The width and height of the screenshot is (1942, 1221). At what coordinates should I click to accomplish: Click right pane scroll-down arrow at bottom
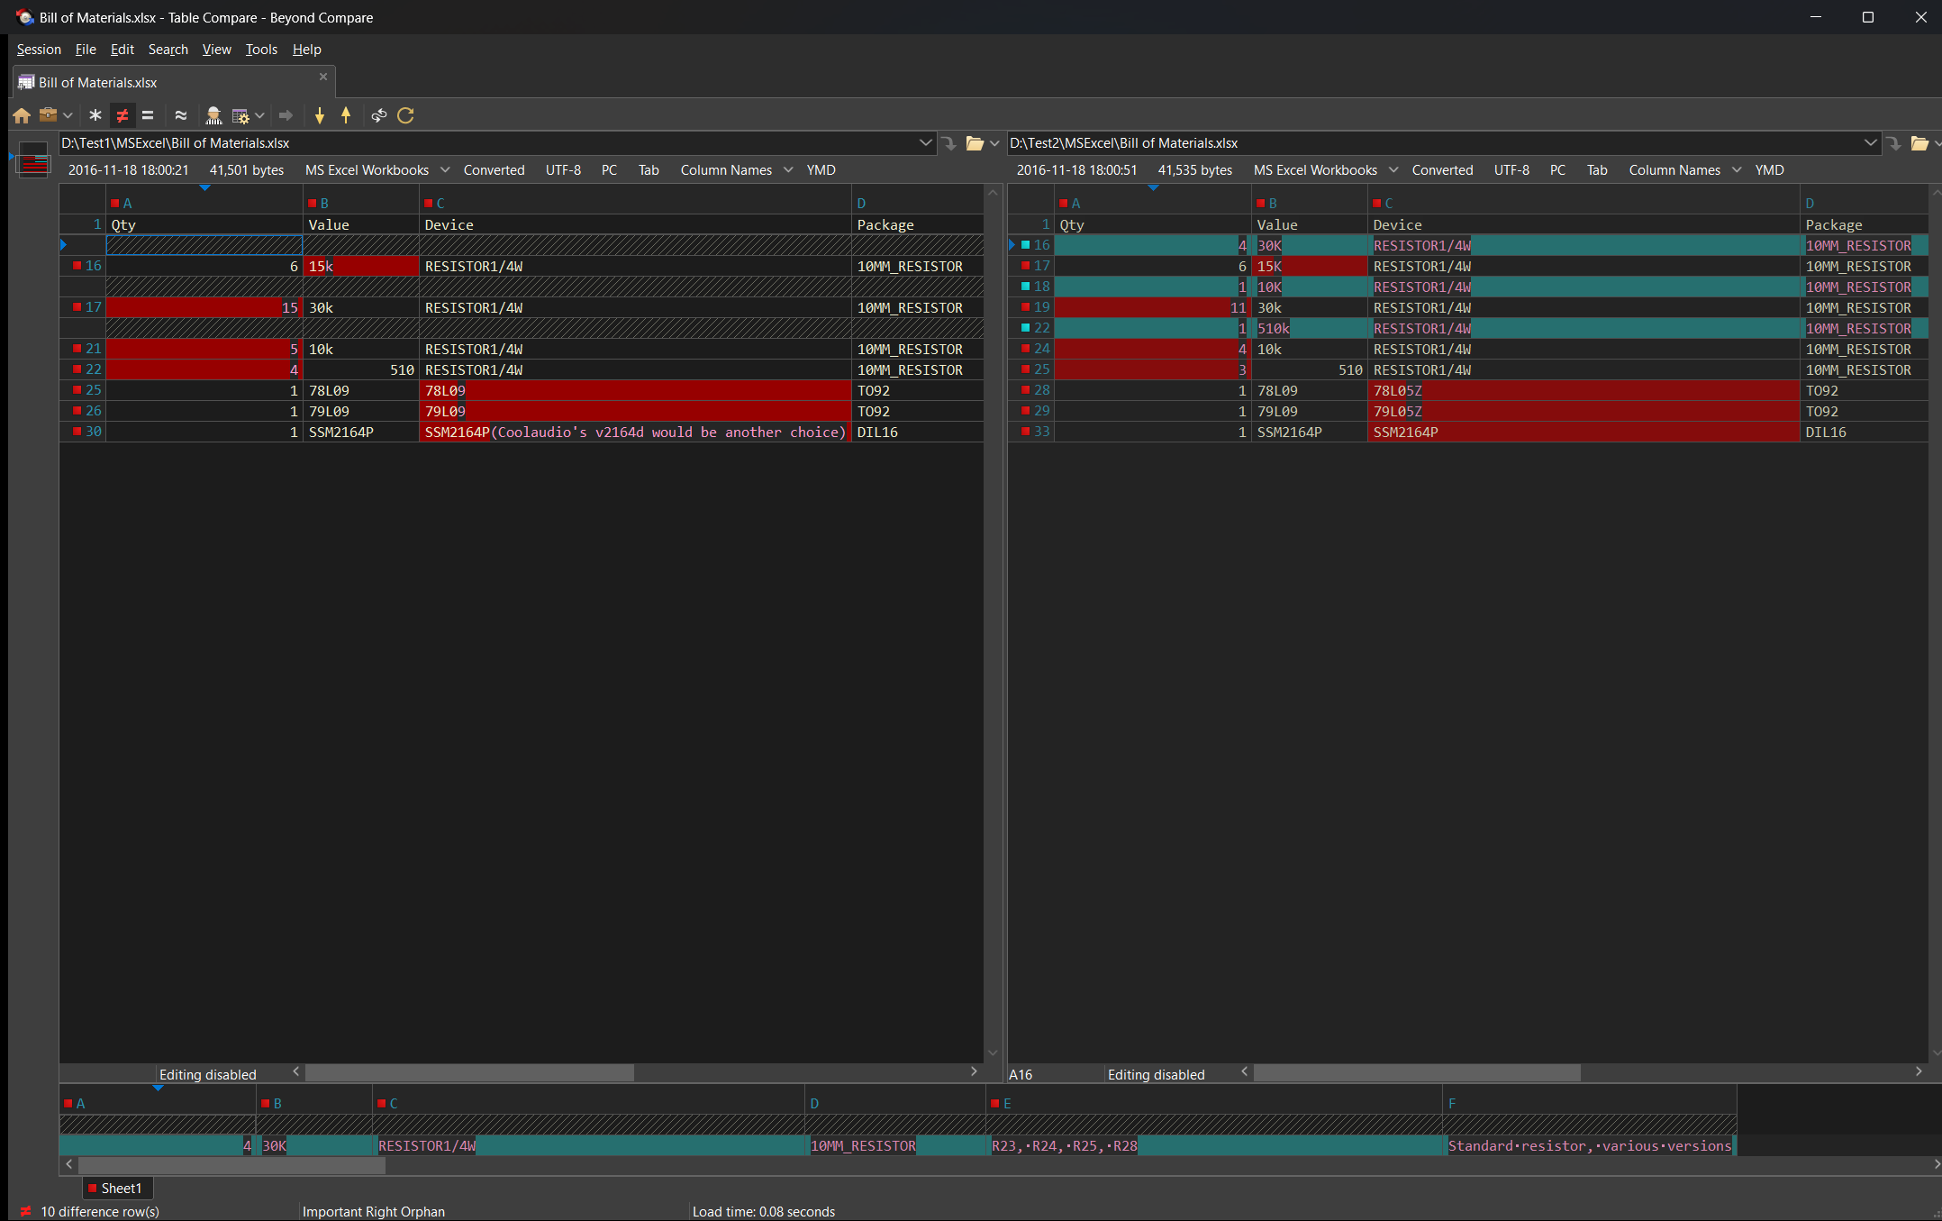tap(1936, 1052)
